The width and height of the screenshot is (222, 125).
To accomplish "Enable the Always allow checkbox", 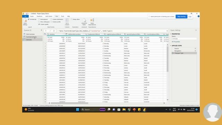I will tap(72, 19).
